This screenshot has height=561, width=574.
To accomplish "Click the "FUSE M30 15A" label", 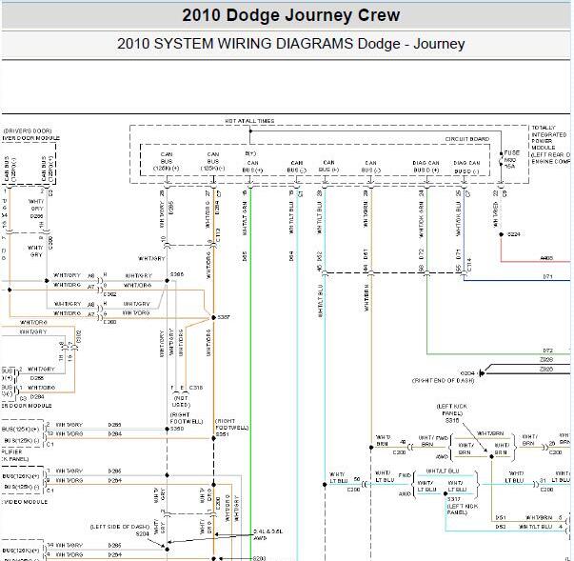I will point(511,159).
